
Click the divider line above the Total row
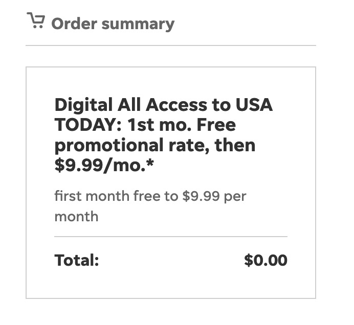click(170, 237)
